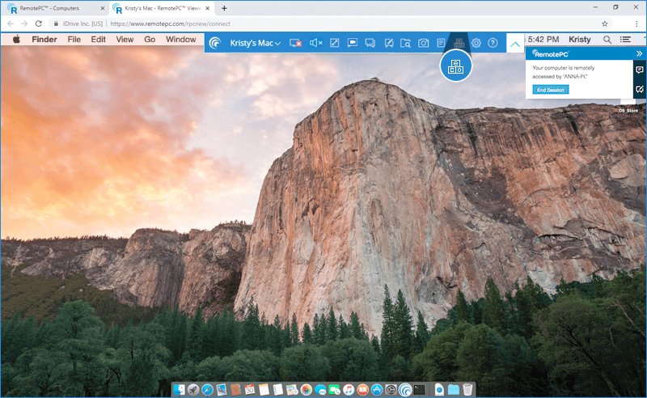Open Safari from the Mac dock
The image size is (647, 398).
pyautogui.click(x=207, y=390)
